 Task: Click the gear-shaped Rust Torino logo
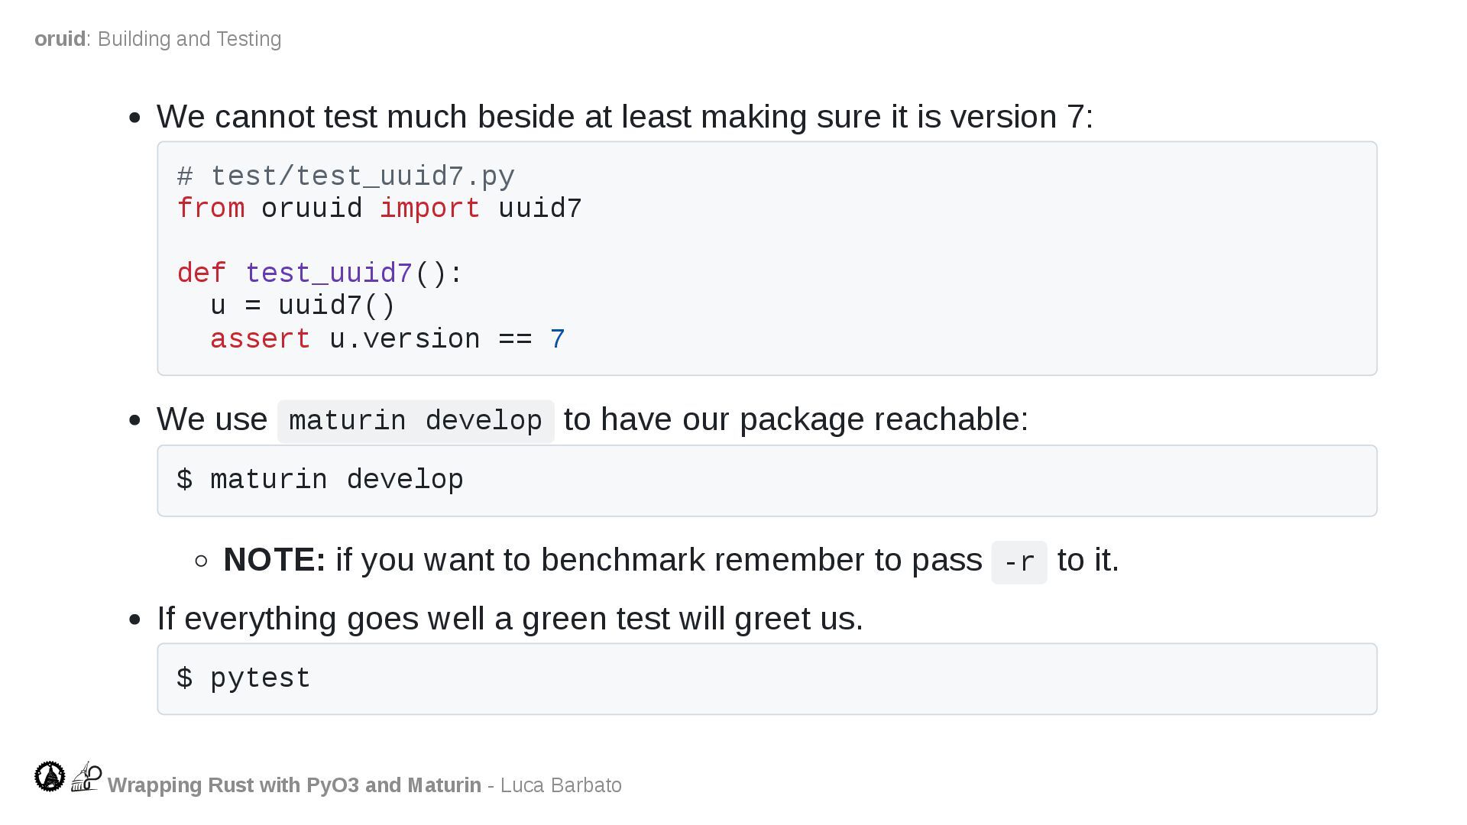pyautogui.click(x=50, y=776)
